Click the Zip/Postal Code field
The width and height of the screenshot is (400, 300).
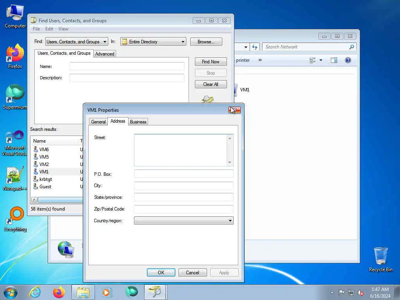(184, 209)
